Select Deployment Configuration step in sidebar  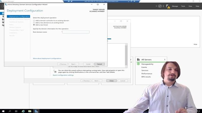[x=18, y=16]
